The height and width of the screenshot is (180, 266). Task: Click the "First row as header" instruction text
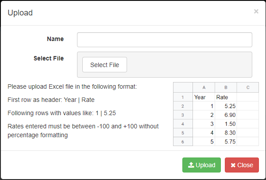pos(51,100)
